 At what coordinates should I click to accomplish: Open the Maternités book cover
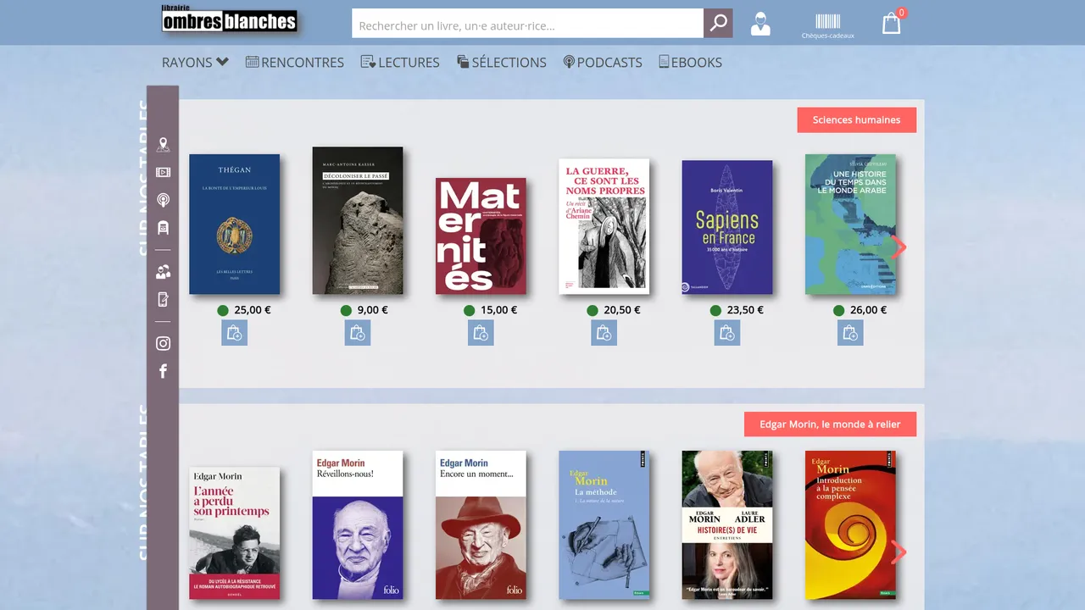(481, 236)
